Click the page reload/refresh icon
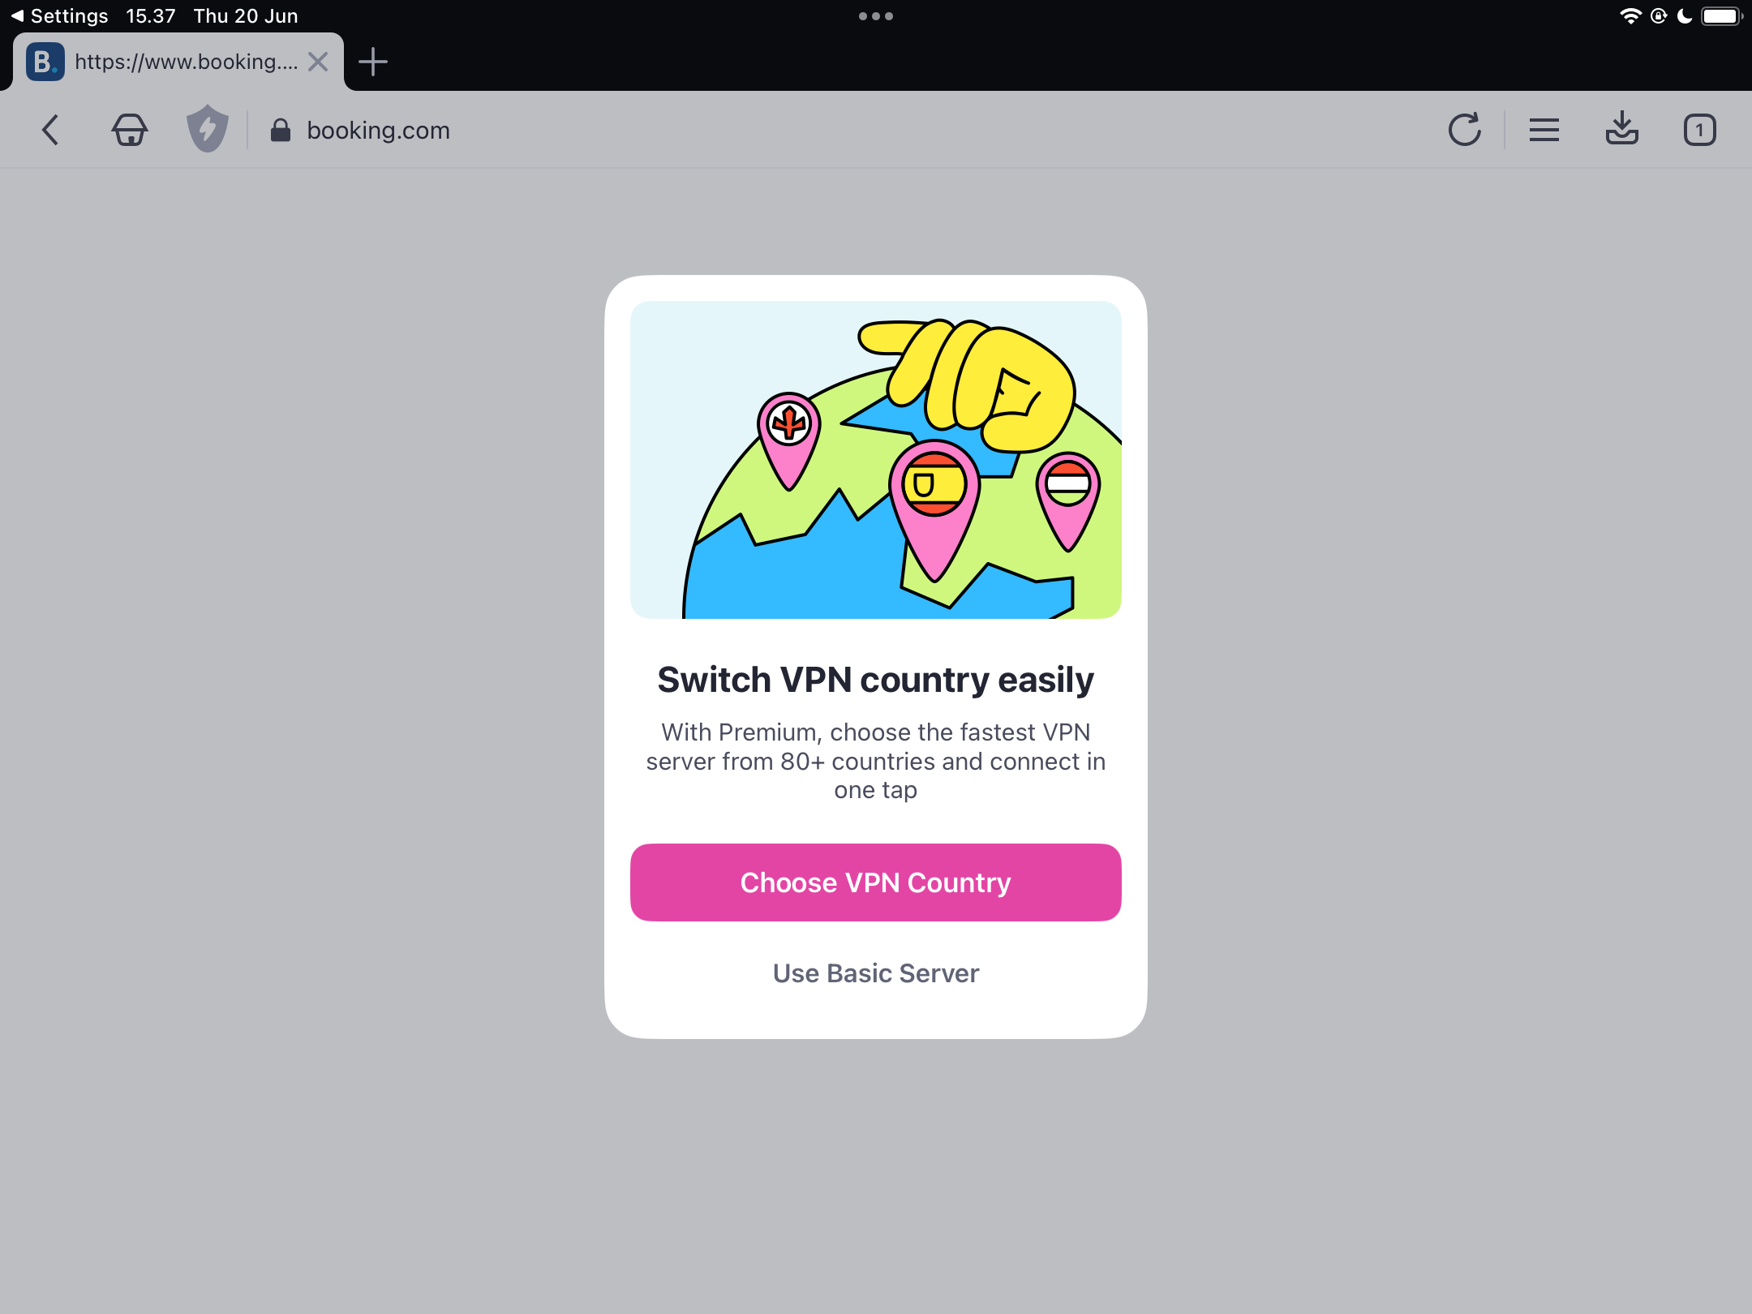This screenshot has height=1314, width=1752. (1466, 130)
